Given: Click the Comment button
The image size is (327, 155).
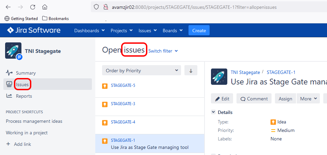Looking at the screenshot, I should point(254,99).
